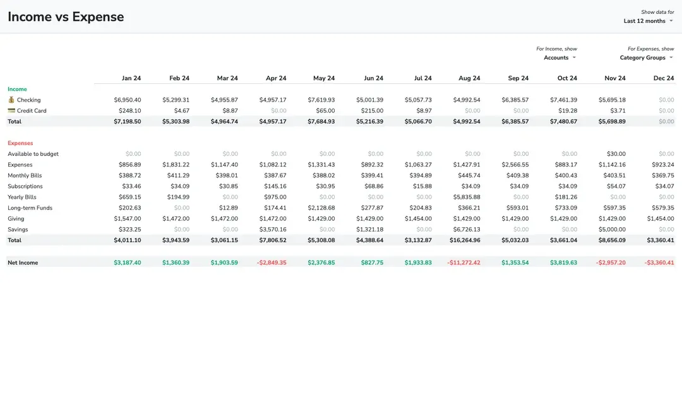Click the green Income section heading
This screenshot has height=417, width=682.
pyautogui.click(x=17, y=89)
